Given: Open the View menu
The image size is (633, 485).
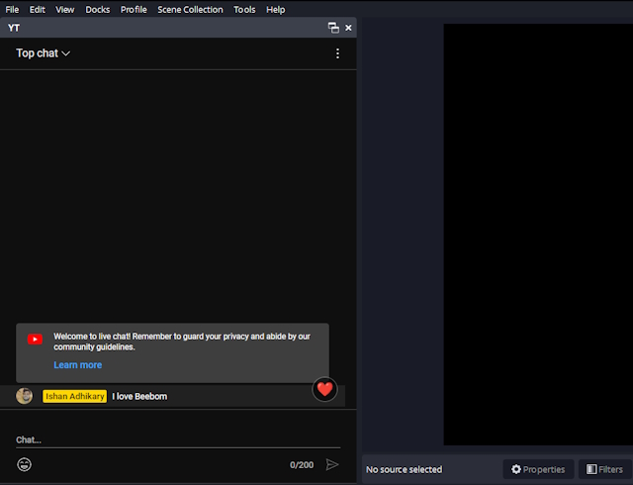Looking at the screenshot, I should coord(64,9).
